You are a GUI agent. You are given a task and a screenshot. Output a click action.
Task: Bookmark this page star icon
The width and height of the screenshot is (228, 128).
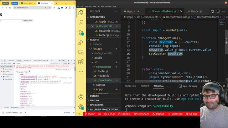[x=50, y=7]
